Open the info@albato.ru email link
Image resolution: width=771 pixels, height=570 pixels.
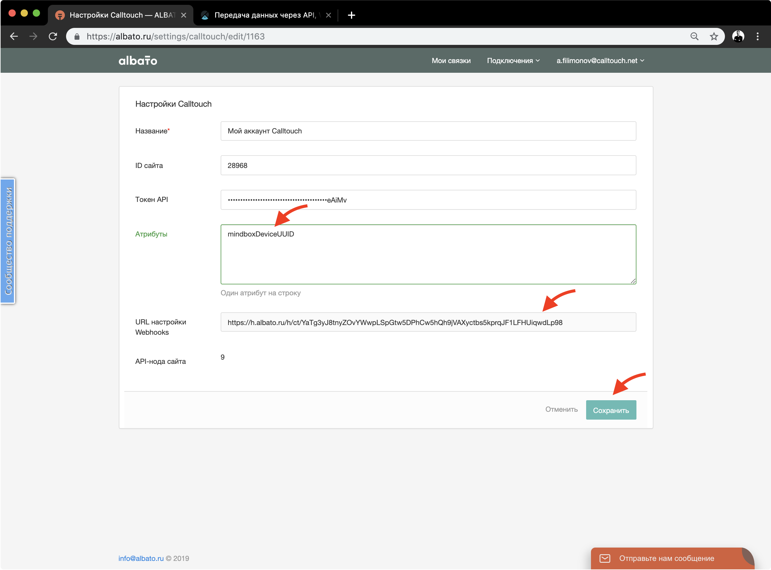click(x=141, y=558)
